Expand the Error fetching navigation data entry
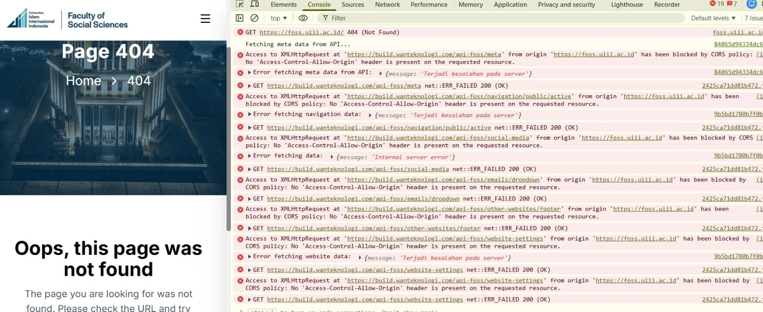 pos(249,114)
